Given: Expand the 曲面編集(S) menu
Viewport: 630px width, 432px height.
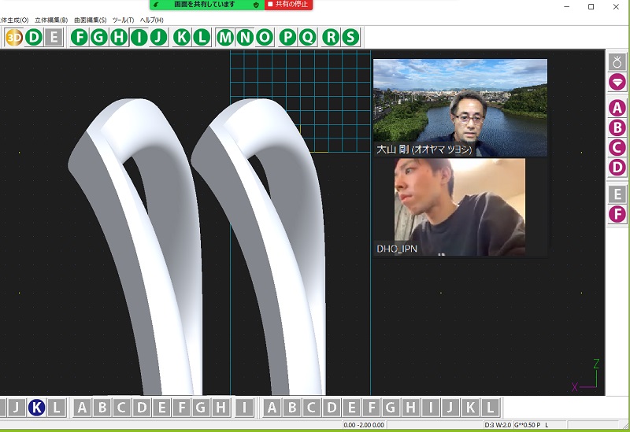Looking at the screenshot, I should pyautogui.click(x=90, y=20).
